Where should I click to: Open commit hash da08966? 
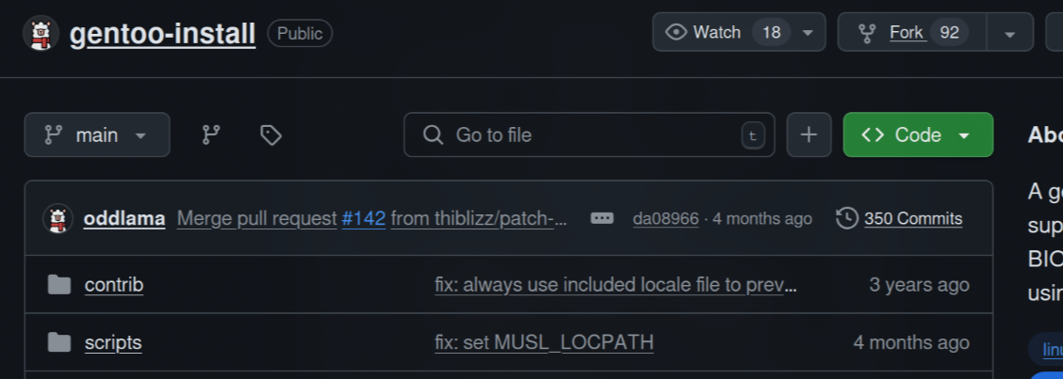pyautogui.click(x=665, y=218)
